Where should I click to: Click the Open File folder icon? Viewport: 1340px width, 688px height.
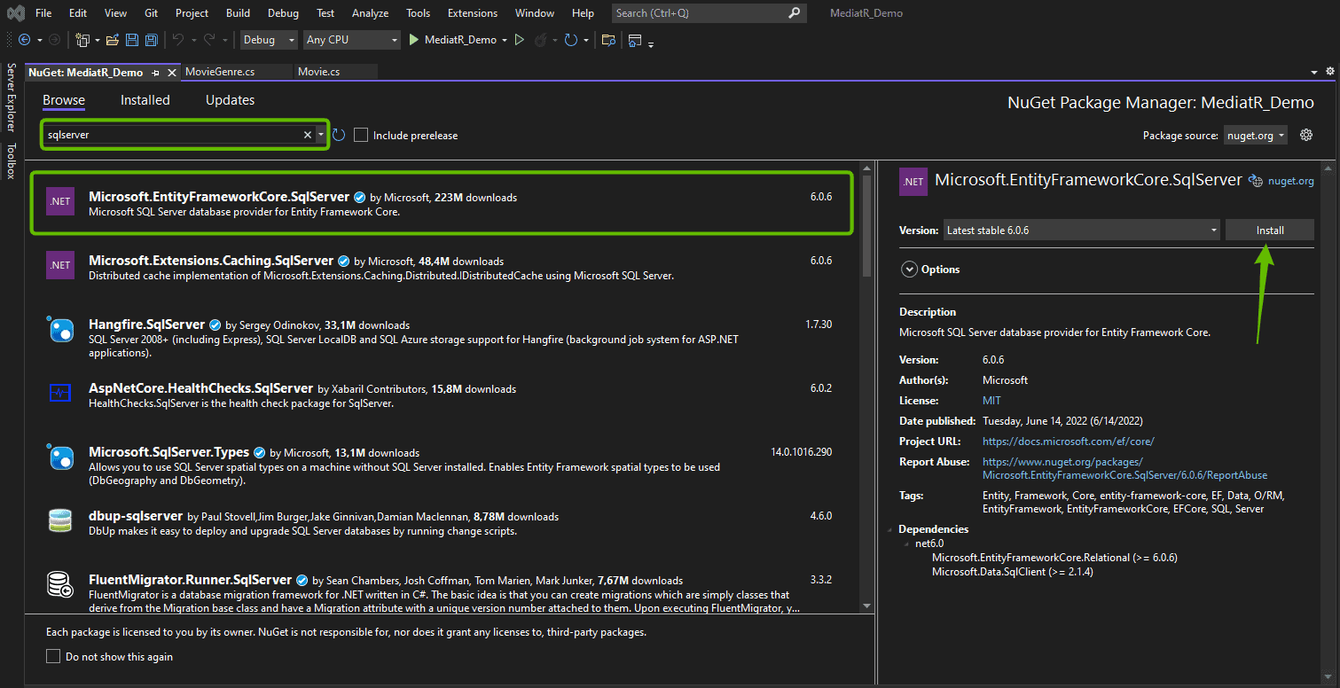point(113,40)
